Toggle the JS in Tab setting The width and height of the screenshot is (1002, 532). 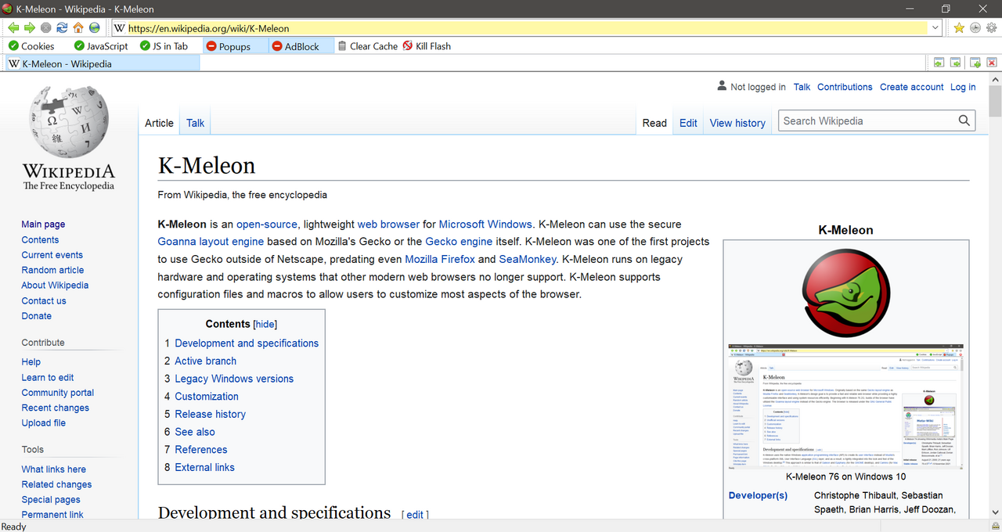(164, 46)
